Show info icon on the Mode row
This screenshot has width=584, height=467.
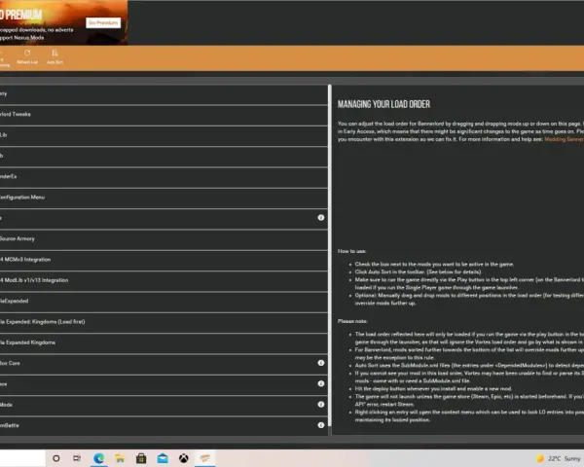click(320, 404)
